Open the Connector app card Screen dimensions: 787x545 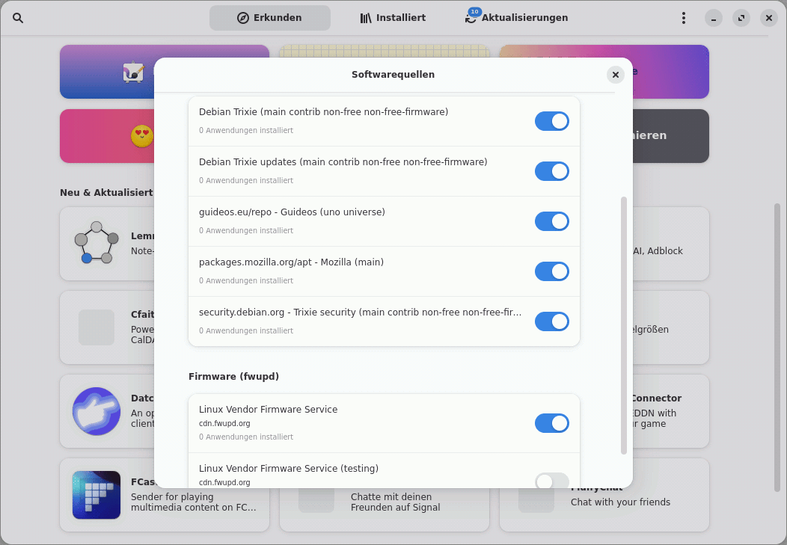(x=670, y=411)
